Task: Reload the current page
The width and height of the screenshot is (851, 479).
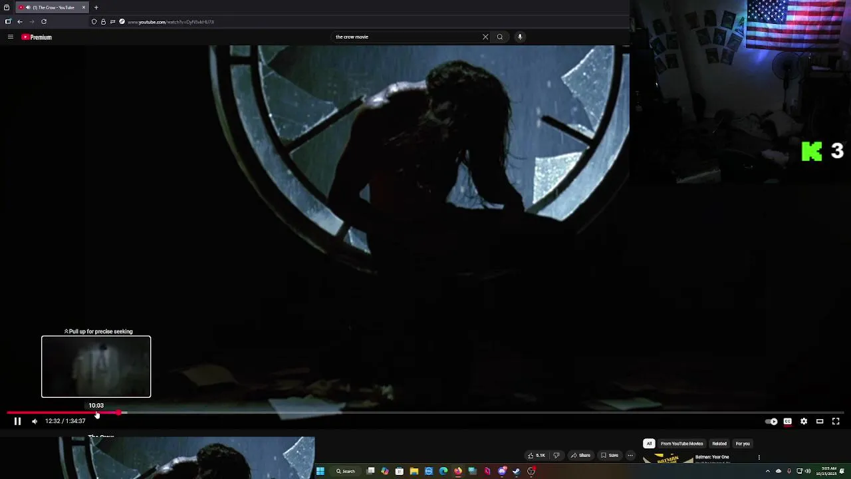Action: pyautogui.click(x=44, y=21)
